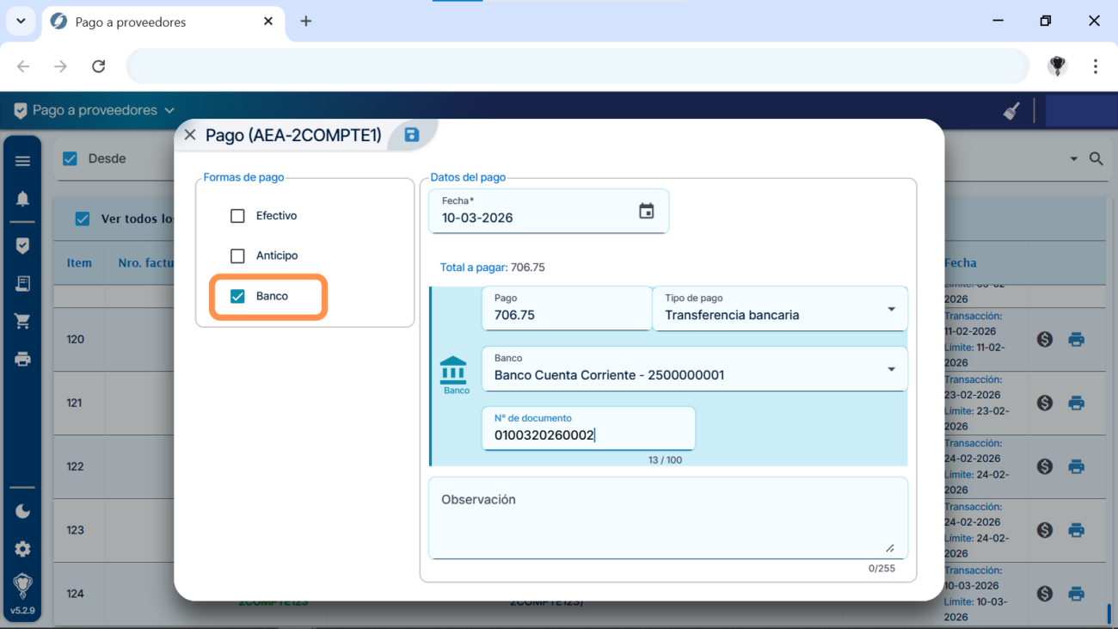The height and width of the screenshot is (629, 1118).
Task: Click the broom clean icon in header
Action: pos(1011,111)
